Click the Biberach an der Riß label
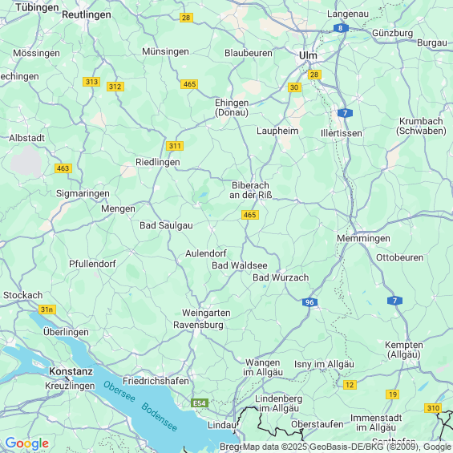The height and width of the screenshot is (453, 453). pyautogui.click(x=251, y=190)
